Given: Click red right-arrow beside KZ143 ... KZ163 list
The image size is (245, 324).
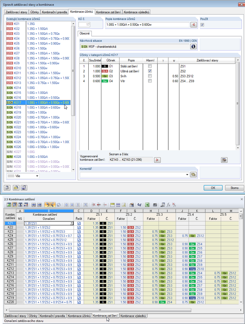Looking at the screenshot, I should pos(157,160).
